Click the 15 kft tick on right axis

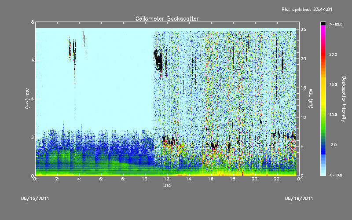tap(303, 88)
